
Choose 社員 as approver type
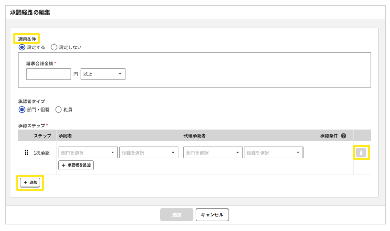click(58, 109)
